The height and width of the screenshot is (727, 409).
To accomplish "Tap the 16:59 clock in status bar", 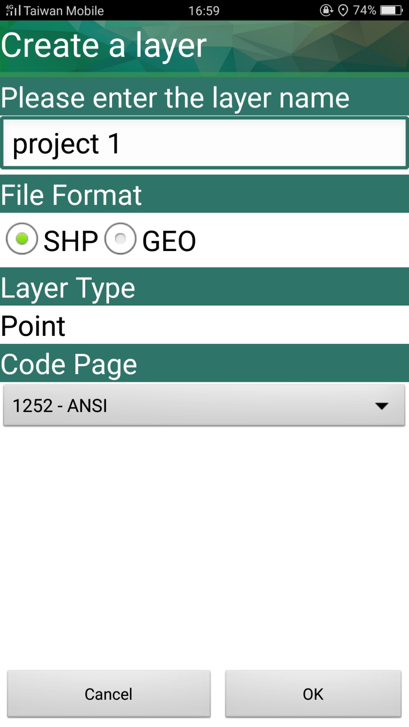I will point(204,10).
